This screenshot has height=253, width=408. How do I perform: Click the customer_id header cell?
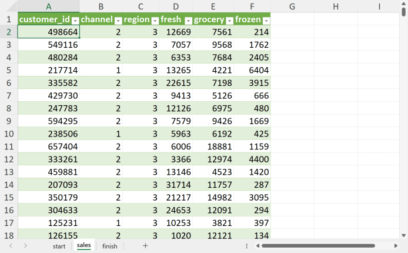coord(49,19)
